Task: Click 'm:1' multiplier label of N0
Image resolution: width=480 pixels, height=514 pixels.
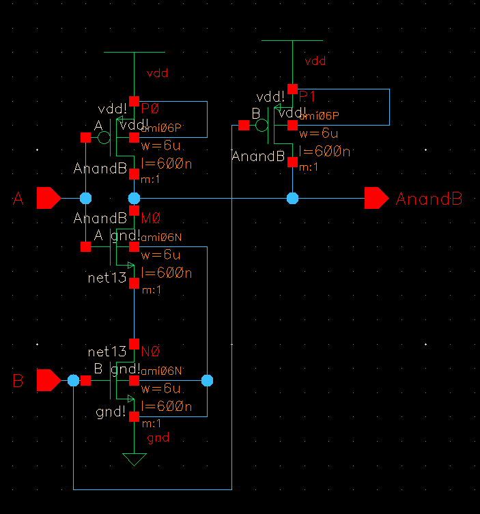Action: (151, 424)
